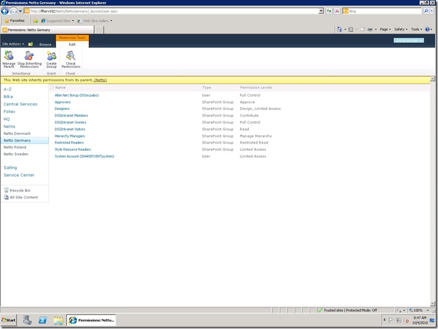The image size is (438, 329).
Task: Click Internet Explorer Permissions taskbar button
Action: 91,320
